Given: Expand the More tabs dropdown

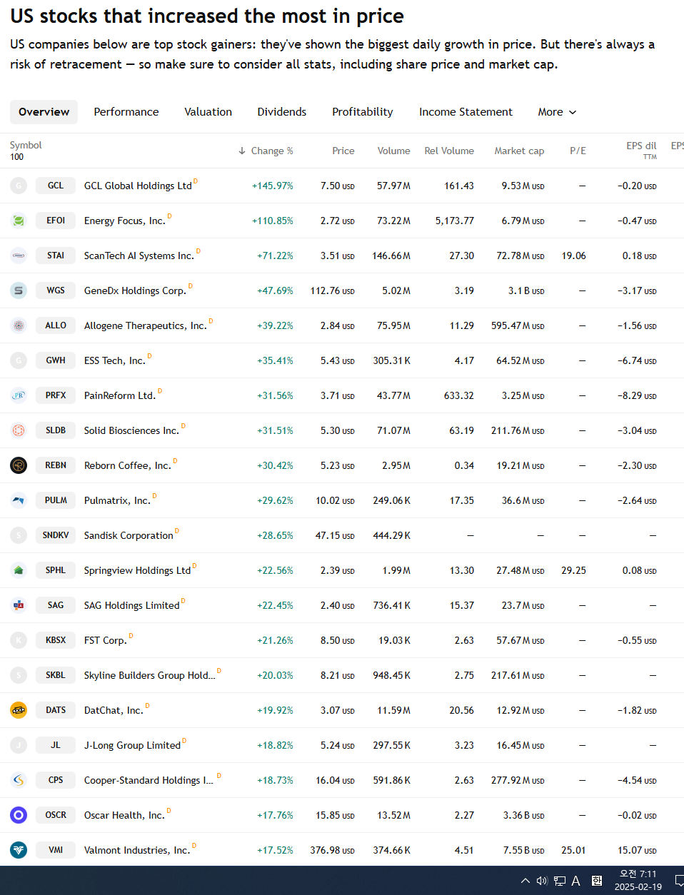Looking at the screenshot, I should pos(557,112).
